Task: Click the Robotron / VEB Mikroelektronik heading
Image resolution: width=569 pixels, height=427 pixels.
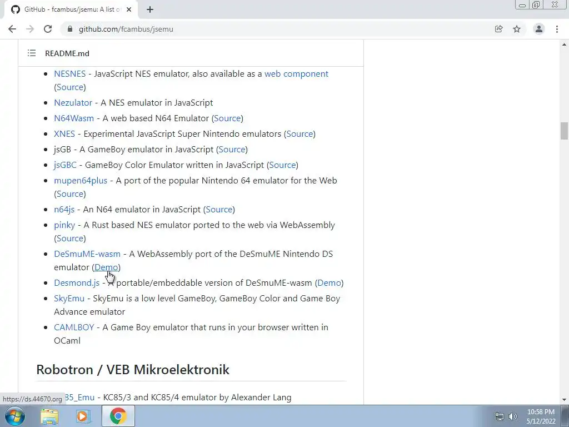Action: click(x=133, y=370)
